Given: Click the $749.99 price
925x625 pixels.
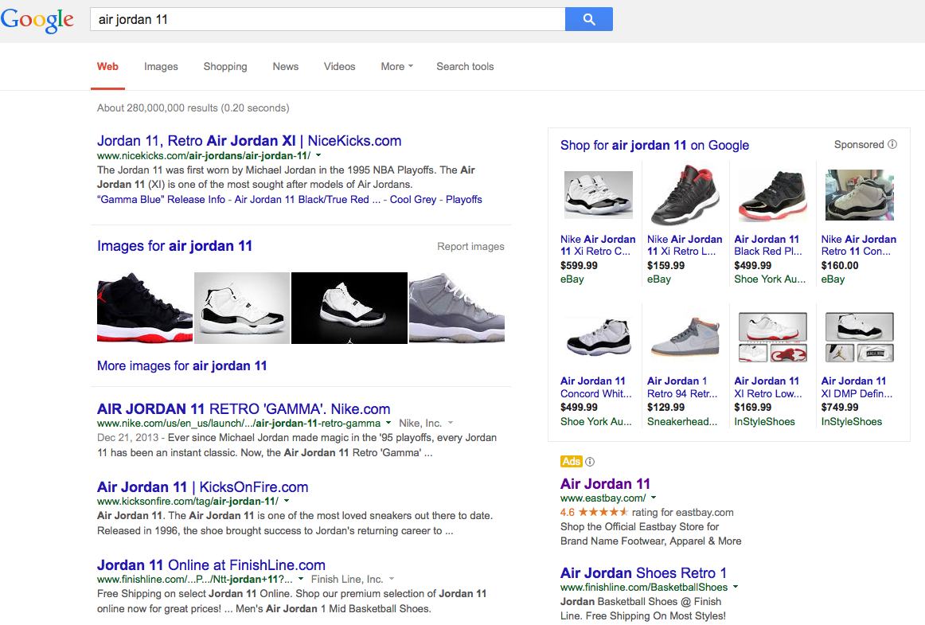Looking at the screenshot, I should [840, 407].
